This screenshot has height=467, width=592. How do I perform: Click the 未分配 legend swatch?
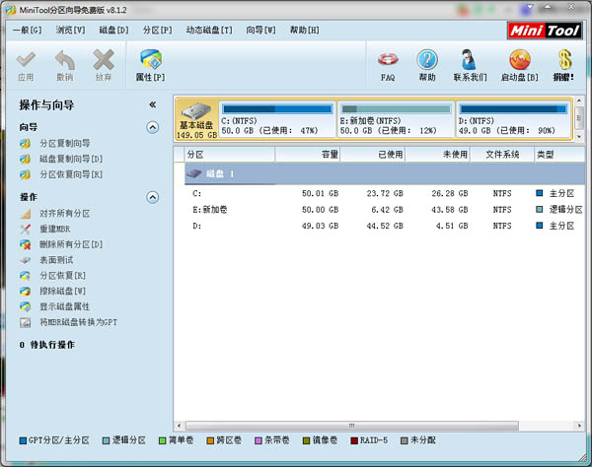(404, 440)
